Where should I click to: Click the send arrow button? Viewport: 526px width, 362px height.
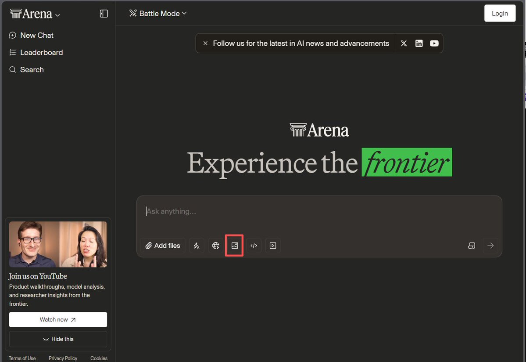[490, 246]
